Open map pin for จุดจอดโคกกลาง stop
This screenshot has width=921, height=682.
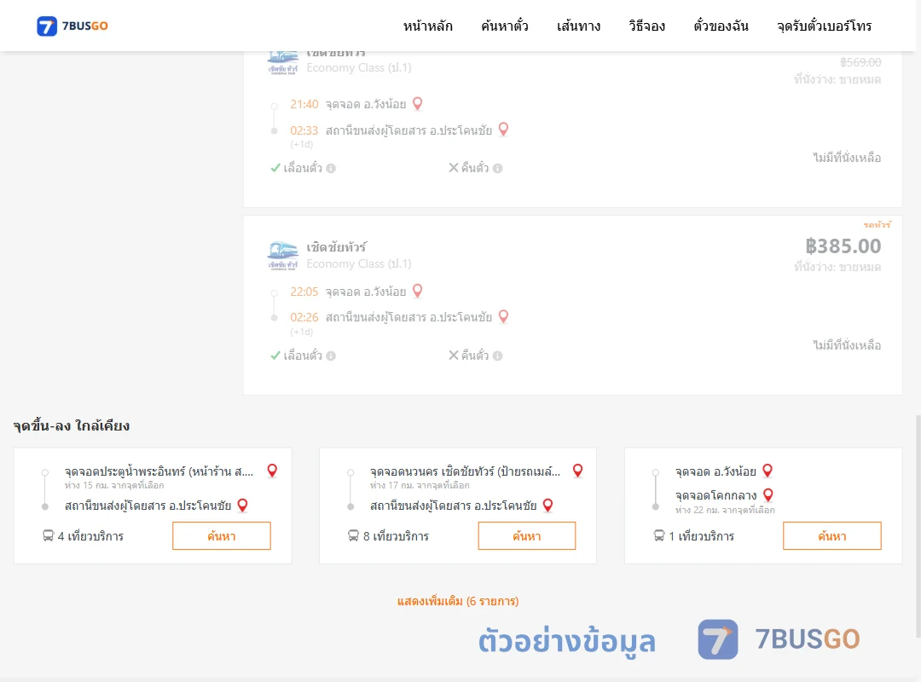(767, 495)
